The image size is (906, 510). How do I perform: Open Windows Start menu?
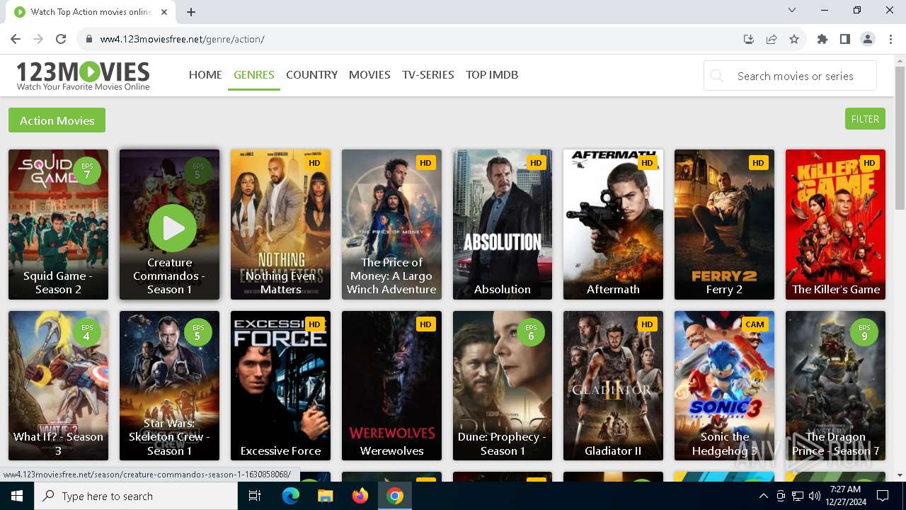17,496
